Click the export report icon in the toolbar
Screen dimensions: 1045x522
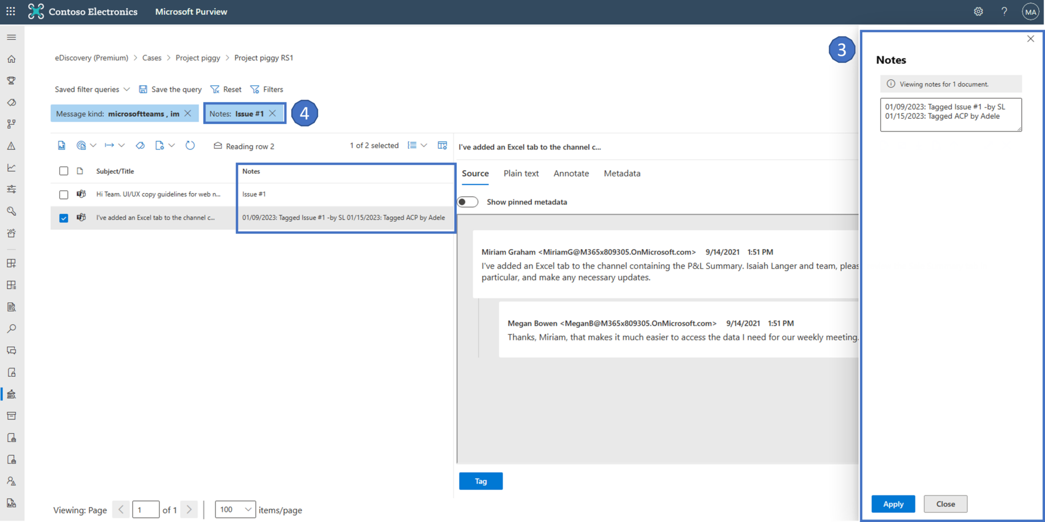pyautogui.click(x=61, y=145)
